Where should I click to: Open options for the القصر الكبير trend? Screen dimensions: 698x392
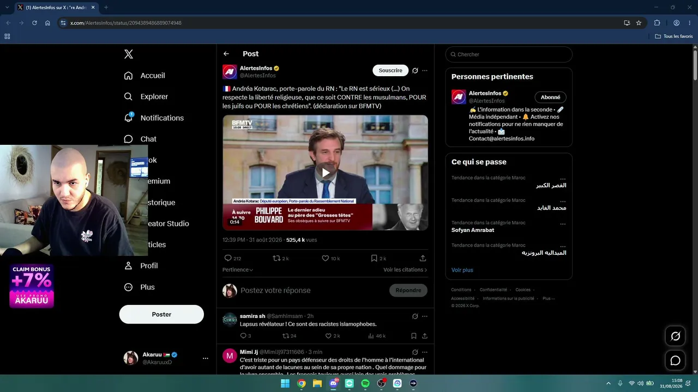[x=563, y=178]
